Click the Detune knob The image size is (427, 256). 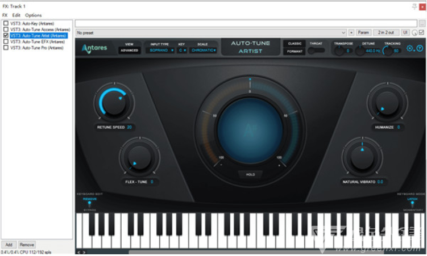(360, 51)
